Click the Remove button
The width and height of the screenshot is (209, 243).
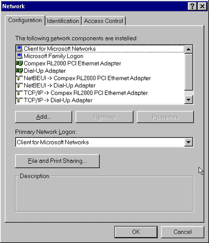(104, 117)
